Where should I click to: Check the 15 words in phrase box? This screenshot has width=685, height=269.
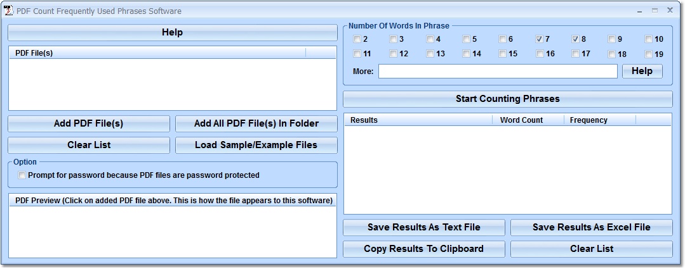pyautogui.click(x=503, y=54)
